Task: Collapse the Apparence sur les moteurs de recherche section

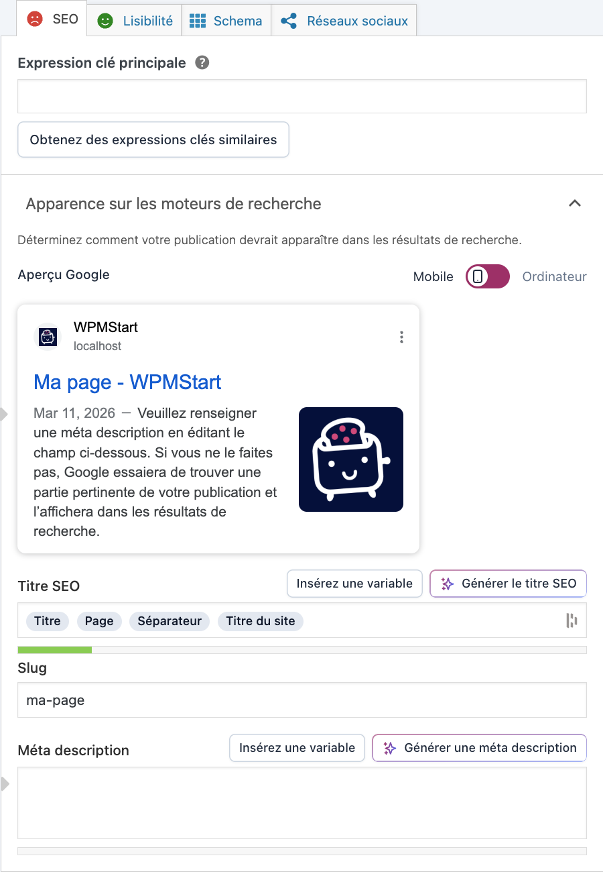Action: tap(574, 203)
